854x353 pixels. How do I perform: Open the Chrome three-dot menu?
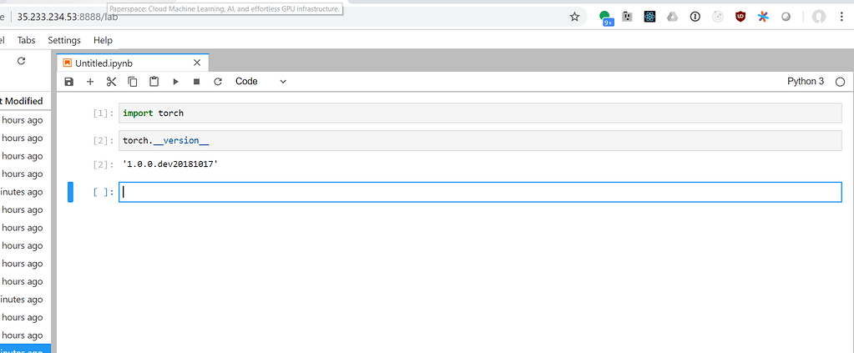coord(841,17)
